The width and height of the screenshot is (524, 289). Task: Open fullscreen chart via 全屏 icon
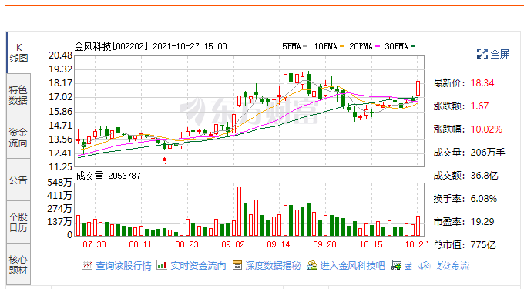(482, 54)
